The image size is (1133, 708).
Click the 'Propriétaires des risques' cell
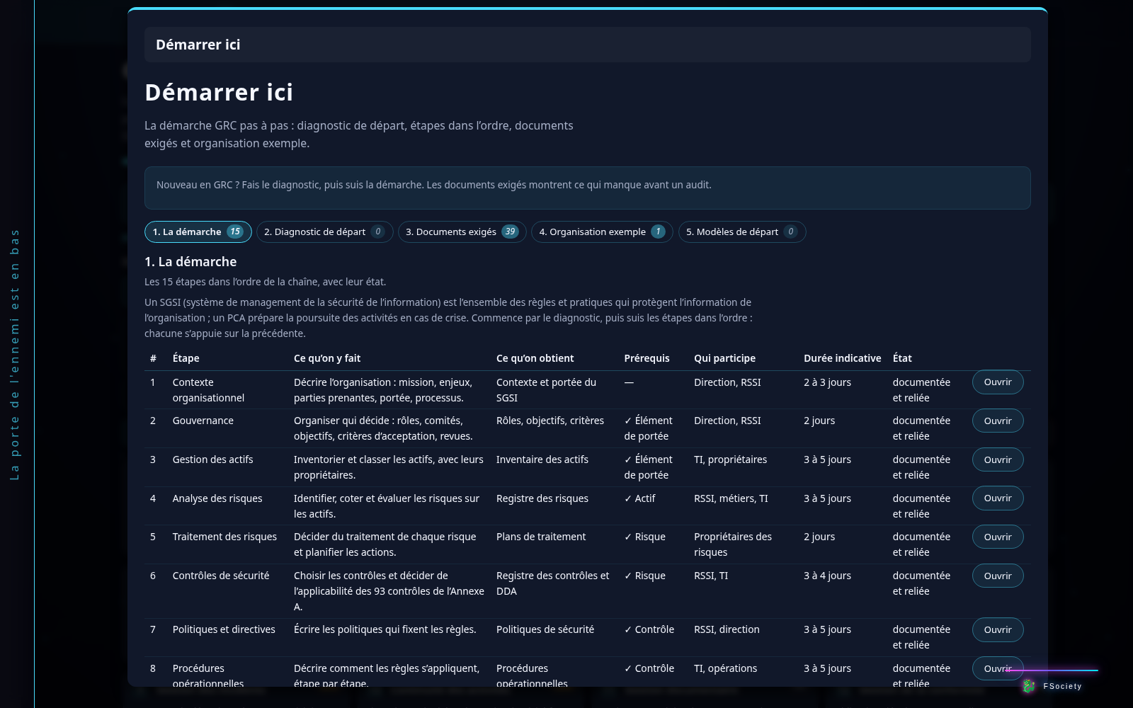coord(733,544)
